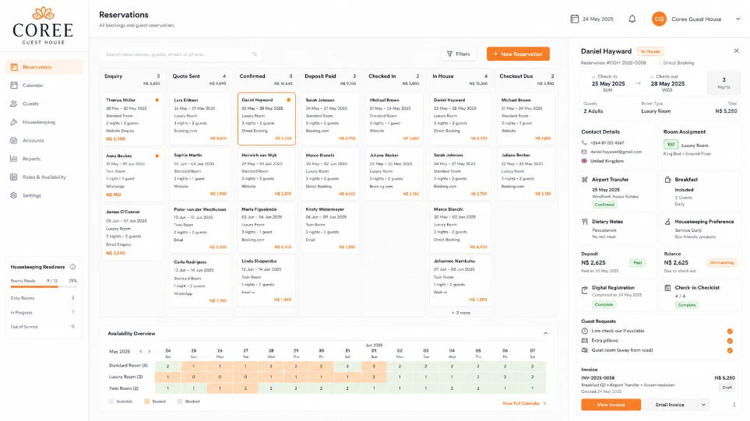Open the Filters button
Screen dimensions: 750x421
[x=458, y=54]
